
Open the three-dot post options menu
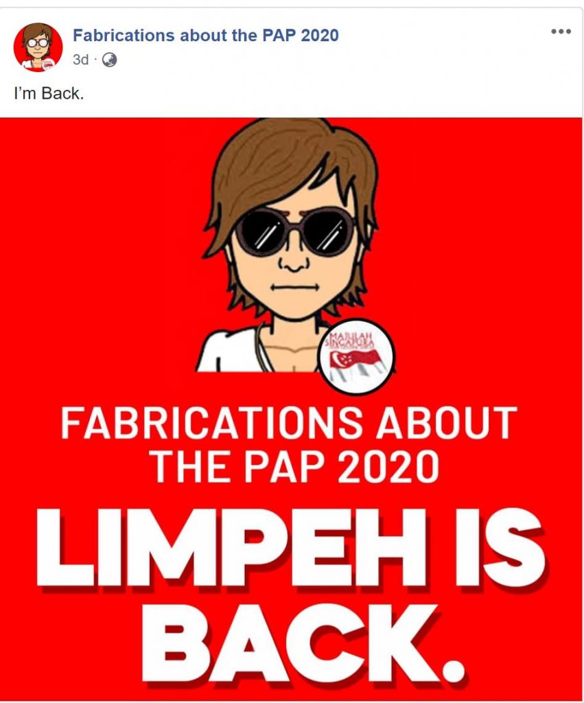561,32
